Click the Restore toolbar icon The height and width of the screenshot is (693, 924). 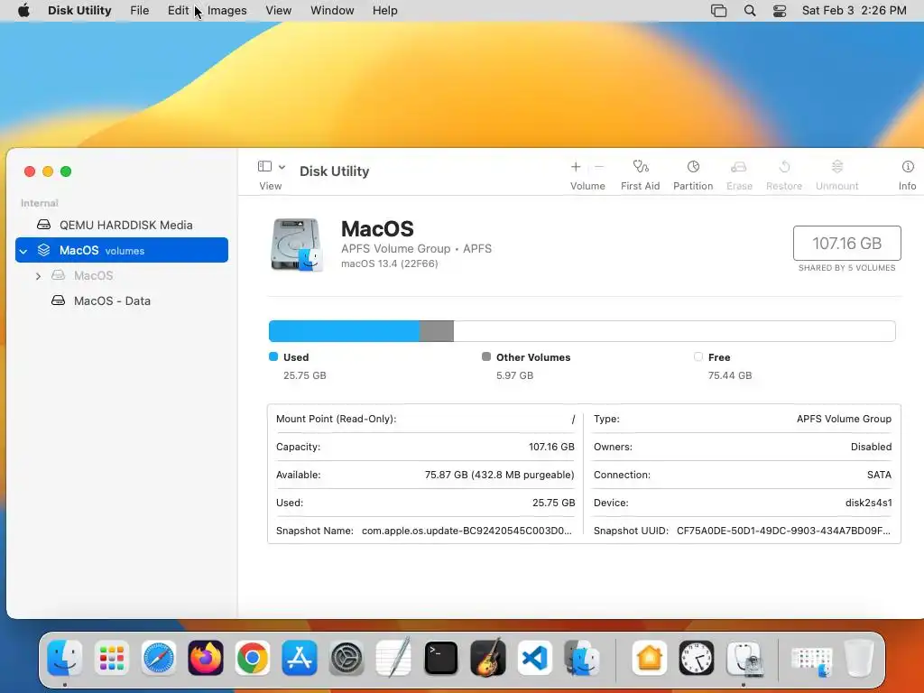tap(784, 167)
